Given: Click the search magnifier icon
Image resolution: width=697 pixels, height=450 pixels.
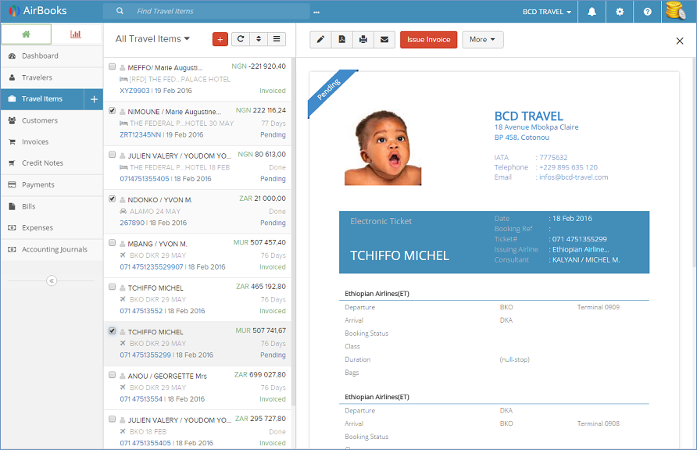Looking at the screenshot, I should 120,11.
